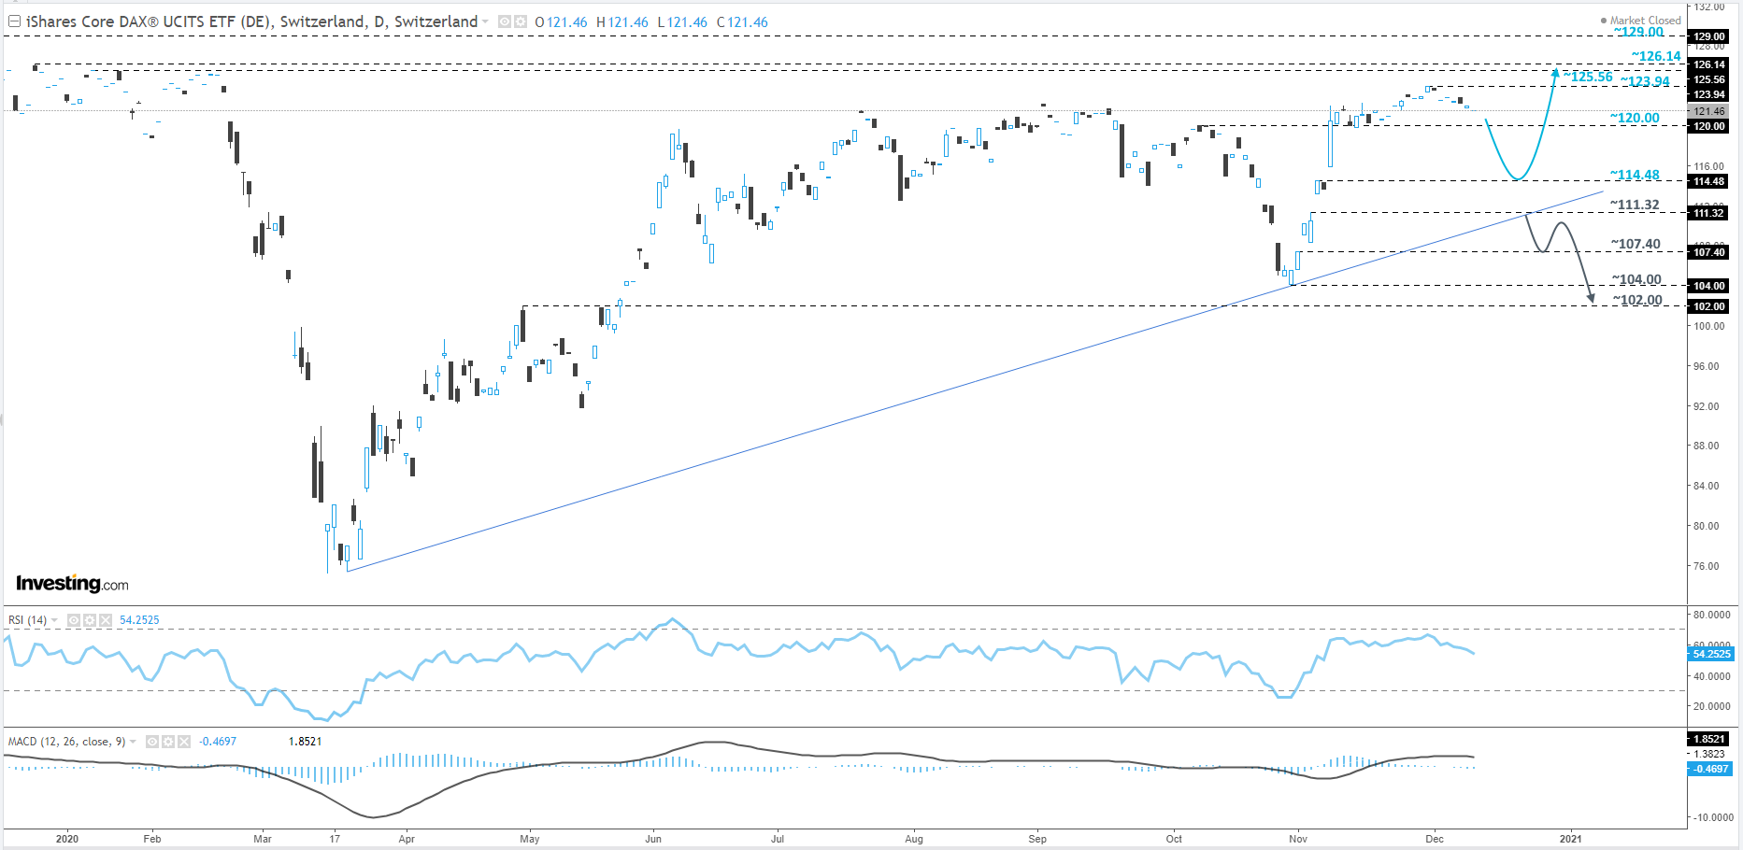Expand the RSI (14) dropdown arrow
Screen dimensions: 1743x850
pos(55,619)
